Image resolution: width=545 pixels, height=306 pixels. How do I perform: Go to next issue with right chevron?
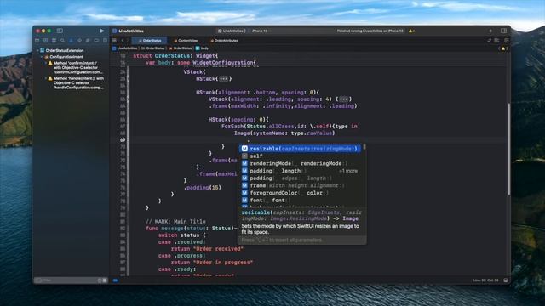pyautogui.click(x=507, y=48)
